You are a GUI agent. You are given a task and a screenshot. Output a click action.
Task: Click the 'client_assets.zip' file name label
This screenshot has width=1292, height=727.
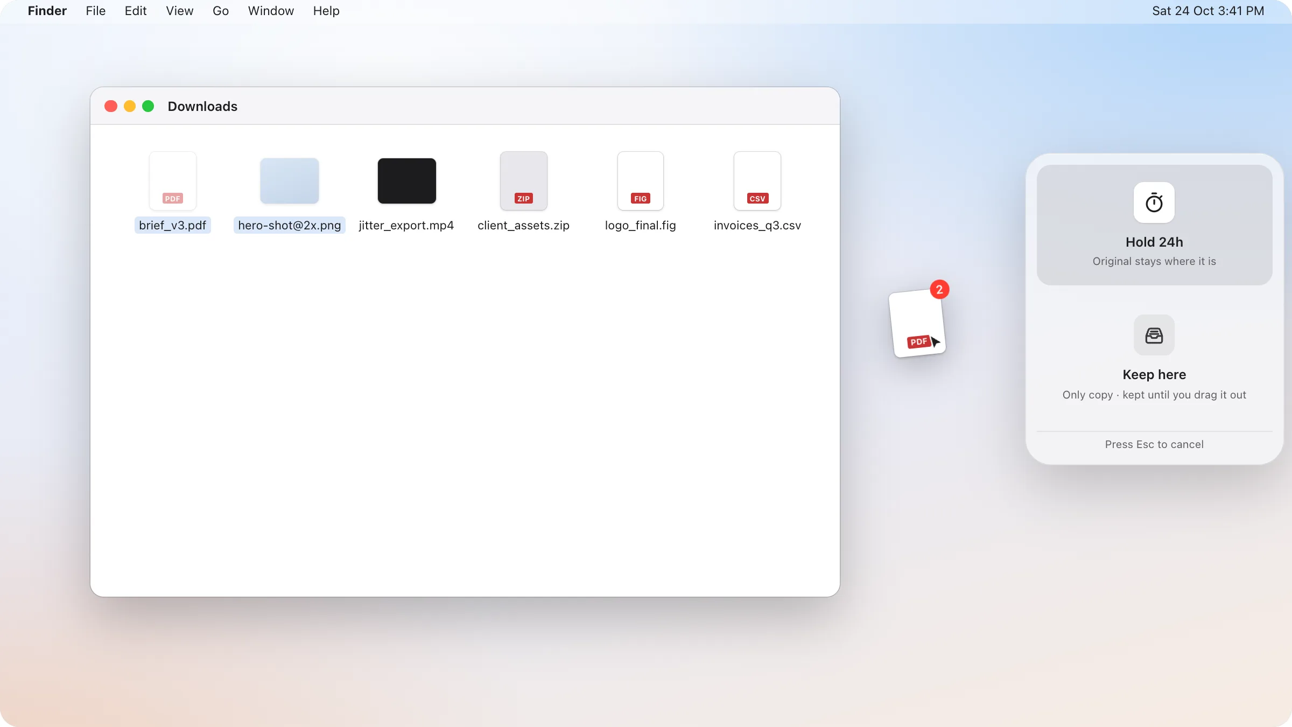(524, 225)
